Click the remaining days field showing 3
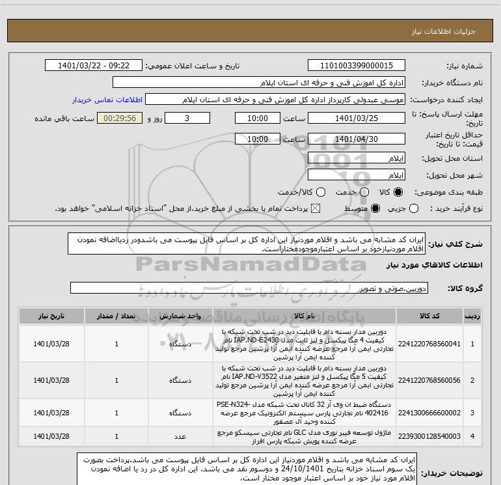 point(187,118)
